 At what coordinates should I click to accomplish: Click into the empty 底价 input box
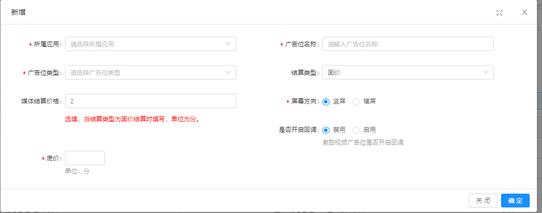click(x=84, y=158)
